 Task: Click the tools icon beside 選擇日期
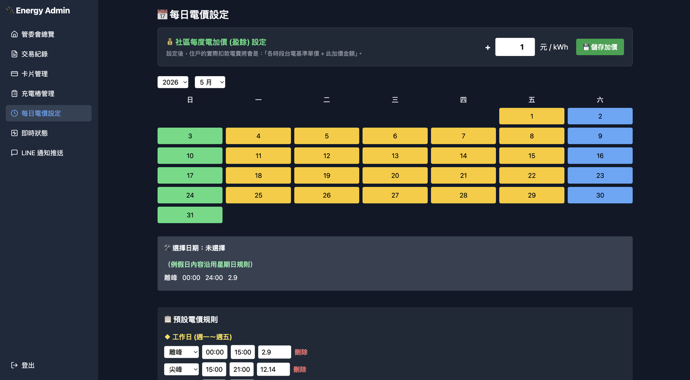[x=167, y=247]
